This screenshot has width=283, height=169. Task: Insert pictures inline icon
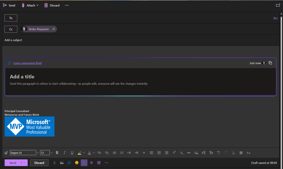[62, 163]
